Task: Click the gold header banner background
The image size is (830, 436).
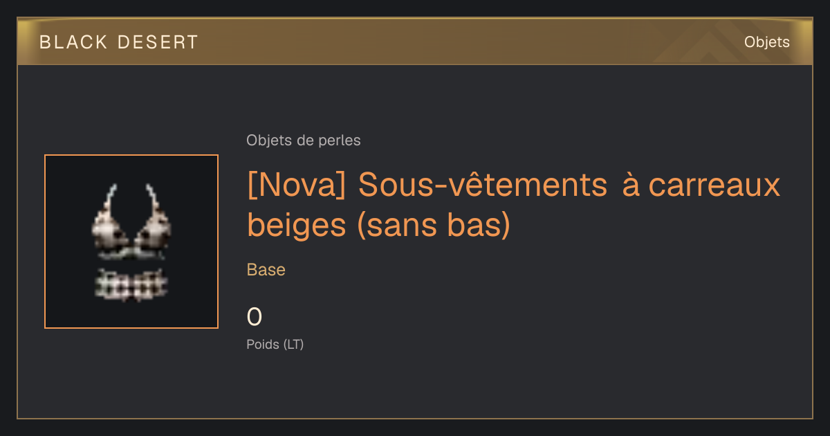Action: [415, 42]
